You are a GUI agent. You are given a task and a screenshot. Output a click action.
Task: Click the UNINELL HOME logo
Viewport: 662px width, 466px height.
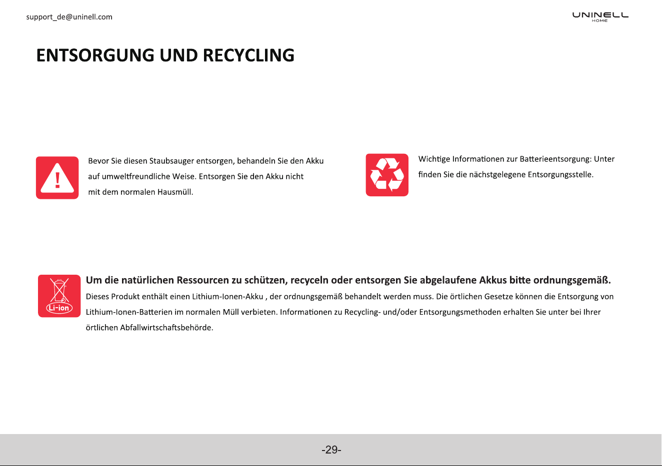click(x=600, y=16)
